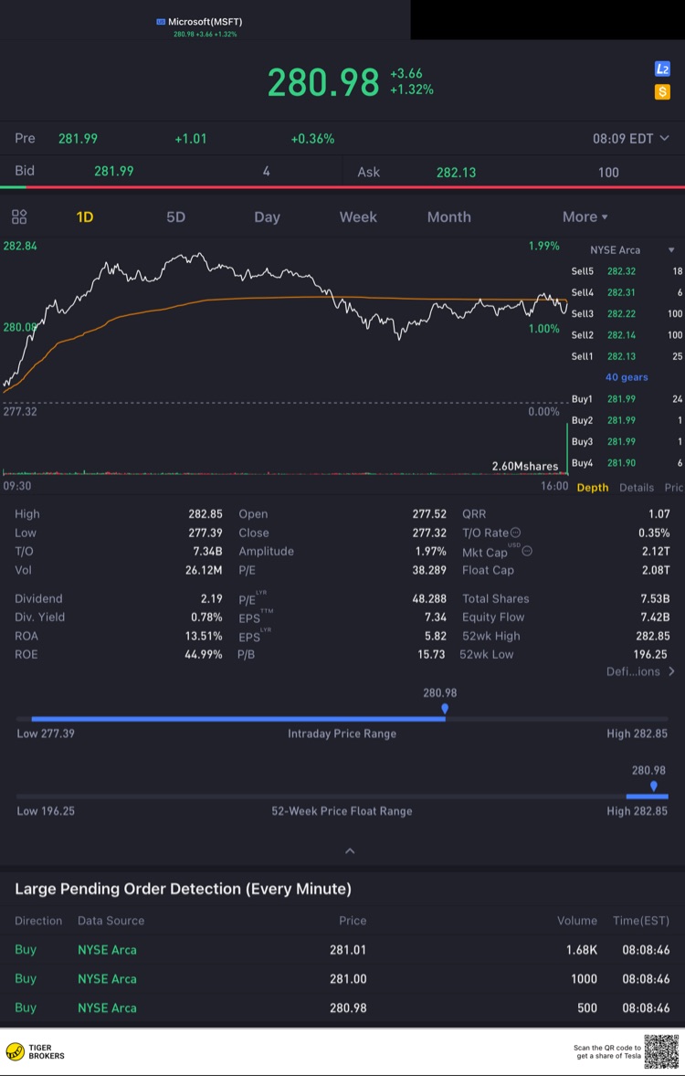The width and height of the screenshot is (685, 1076).
Task: Click the Buy4 row at 281.90
Action: coord(627,462)
